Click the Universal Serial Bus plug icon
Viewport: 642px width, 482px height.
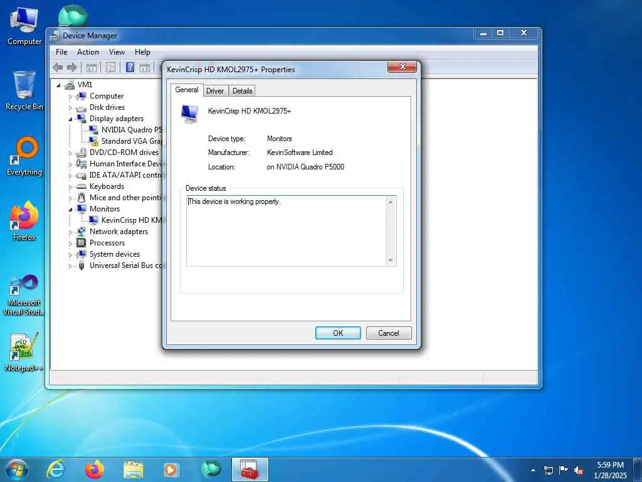[x=81, y=265]
